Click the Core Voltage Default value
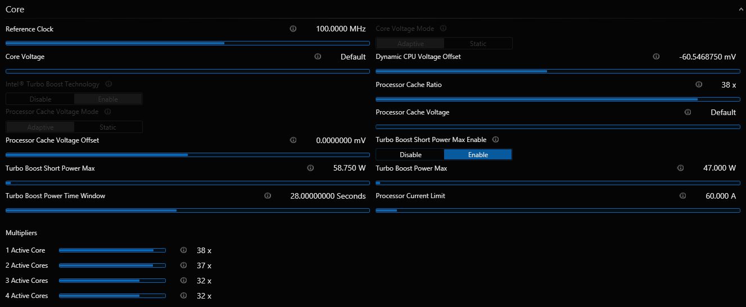Image resolution: width=746 pixels, height=307 pixels. click(353, 57)
